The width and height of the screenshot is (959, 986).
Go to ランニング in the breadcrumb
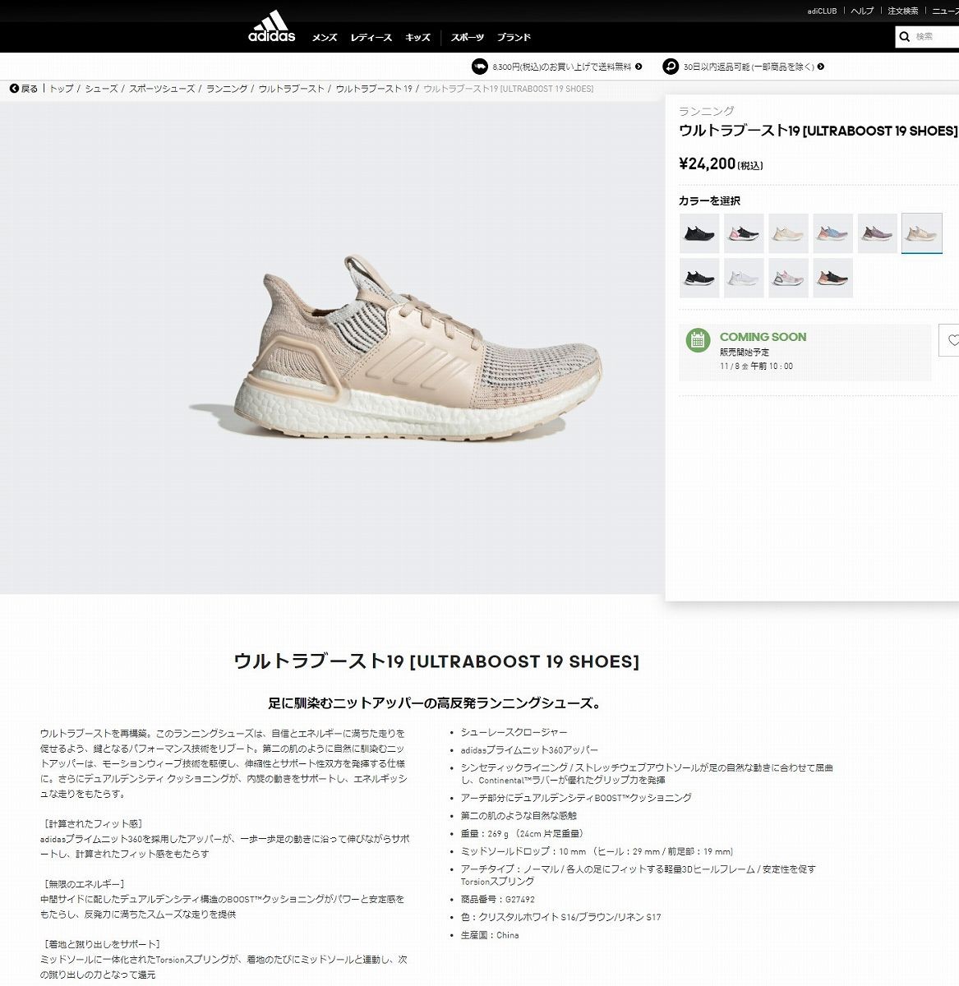[227, 89]
